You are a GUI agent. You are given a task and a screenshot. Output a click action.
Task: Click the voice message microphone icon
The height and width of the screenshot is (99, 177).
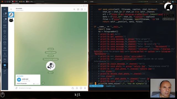coord(85,88)
